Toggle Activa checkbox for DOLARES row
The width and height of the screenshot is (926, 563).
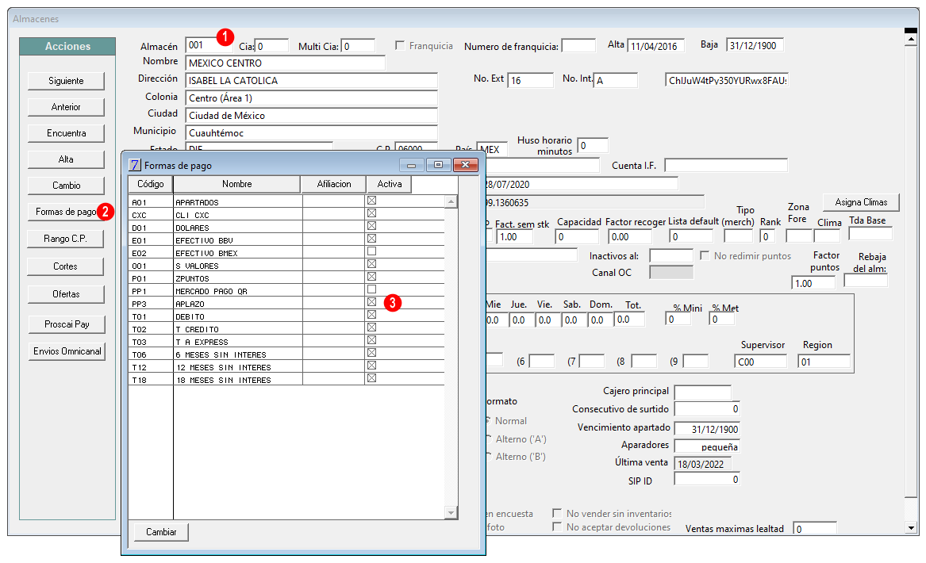[371, 226]
